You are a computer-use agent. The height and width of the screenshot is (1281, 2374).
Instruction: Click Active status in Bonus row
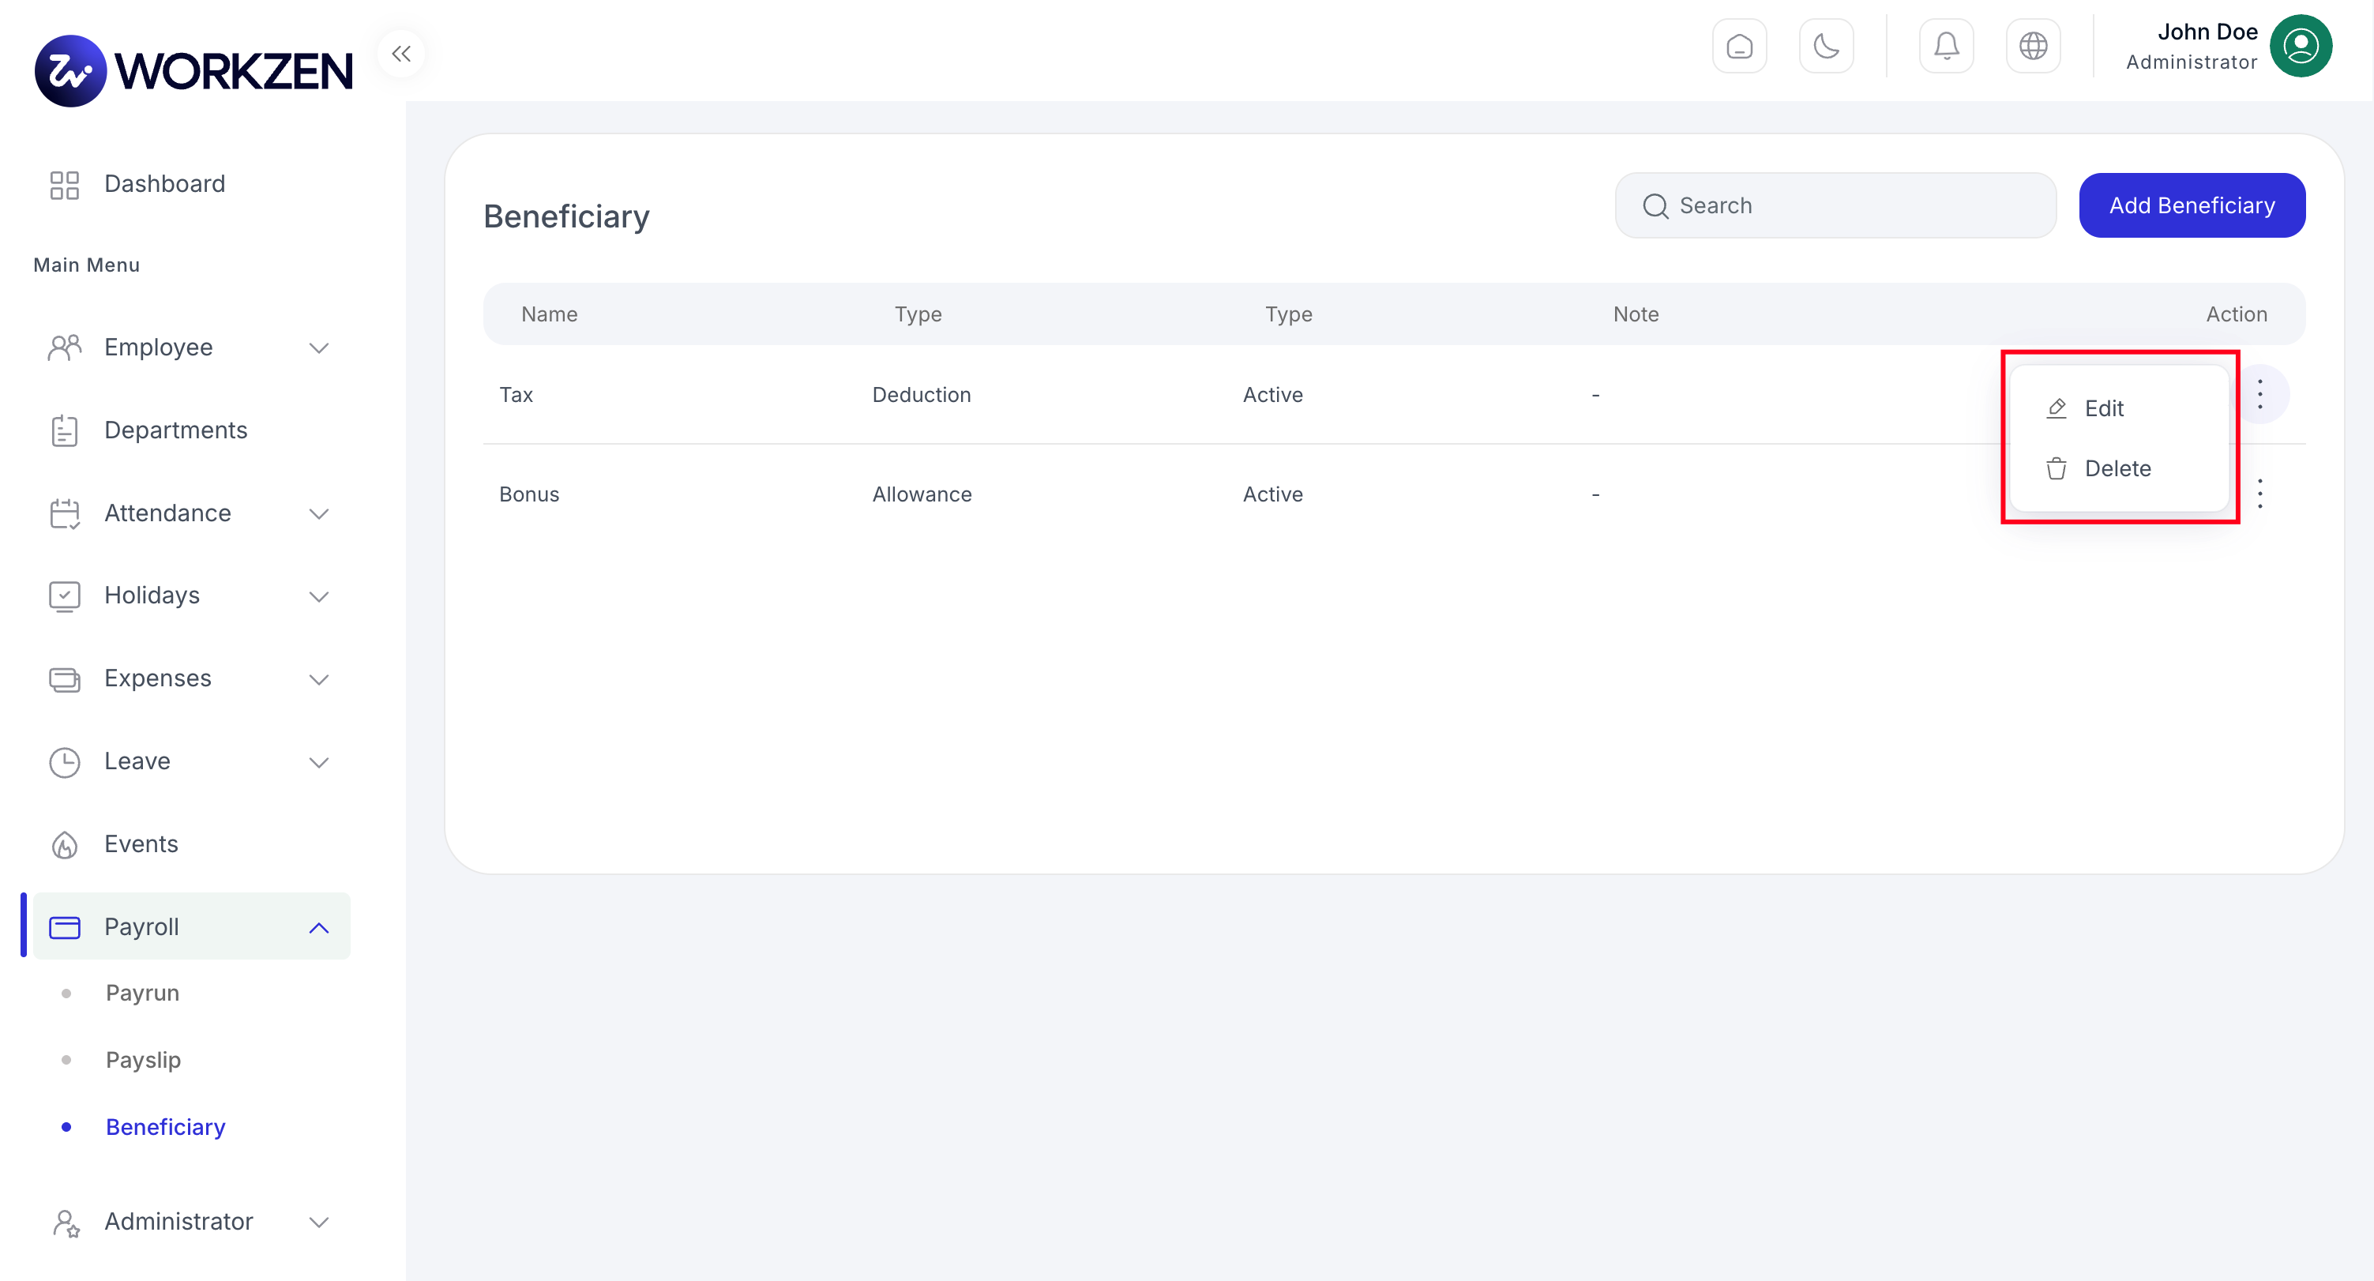tap(1273, 494)
